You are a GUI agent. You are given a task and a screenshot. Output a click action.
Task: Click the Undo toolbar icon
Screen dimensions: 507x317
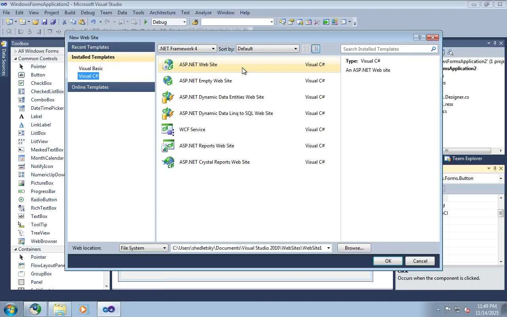click(93, 22)
